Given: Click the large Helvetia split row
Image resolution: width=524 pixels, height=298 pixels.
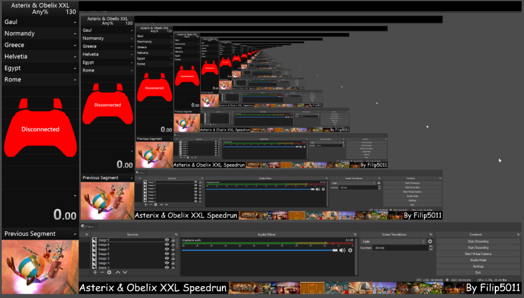Looking at the screenshot, I should 40,57.
